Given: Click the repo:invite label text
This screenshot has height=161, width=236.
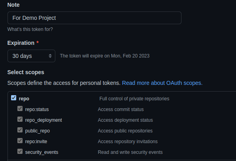Looking at the screenshot, I should pos(36,142).
